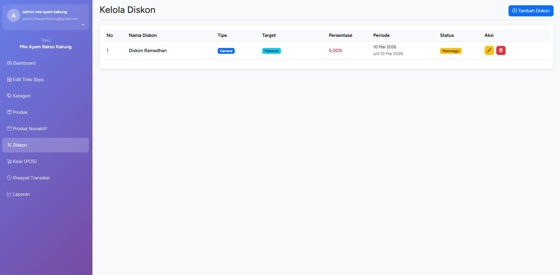Click the Produk box icon
Viewport: 560px width, 275px height.
click(x=9, y=112)
